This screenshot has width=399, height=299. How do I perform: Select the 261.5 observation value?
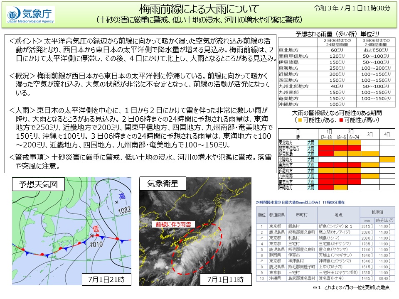[367, 226]
